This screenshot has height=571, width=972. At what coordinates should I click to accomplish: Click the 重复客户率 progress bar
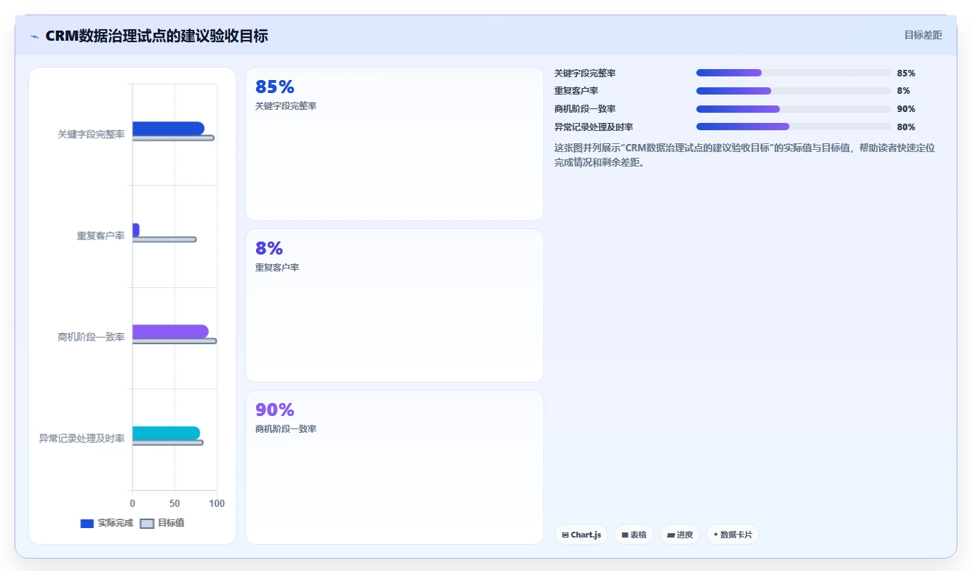[x=794, y=91]
